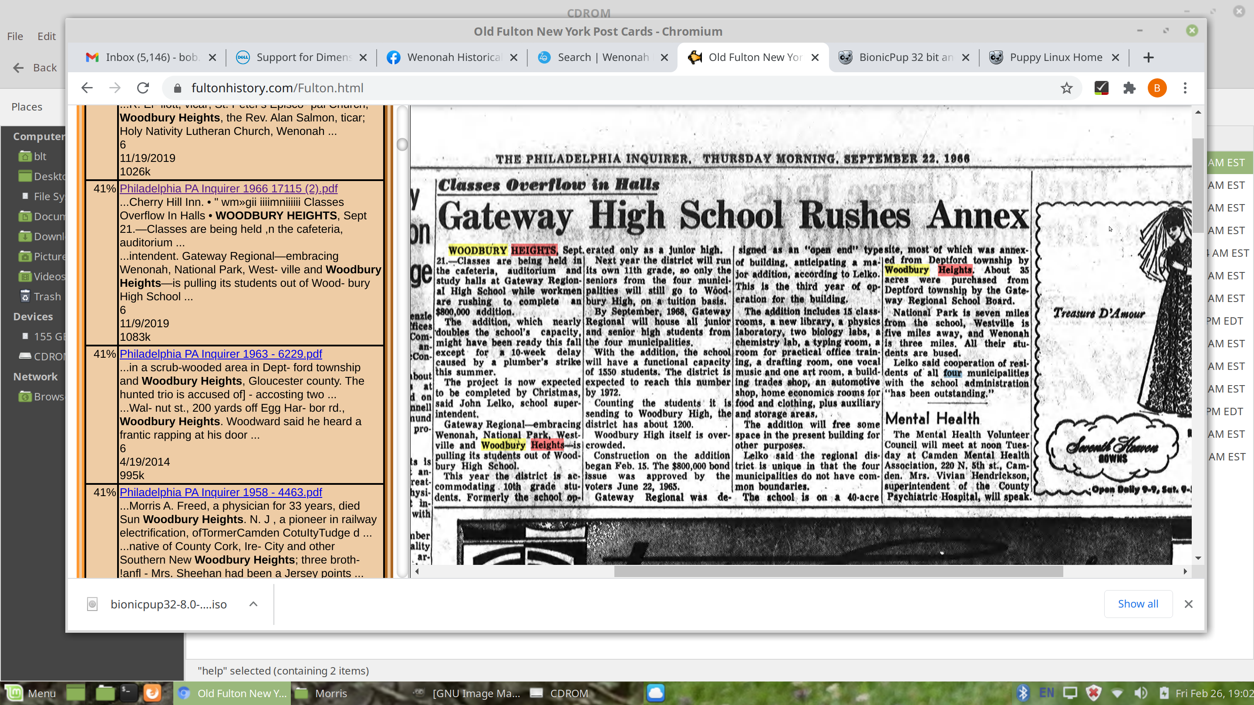Click the Chromium forward arrow
Screen dimensions: 1254x705
click(x=115, y=87)
